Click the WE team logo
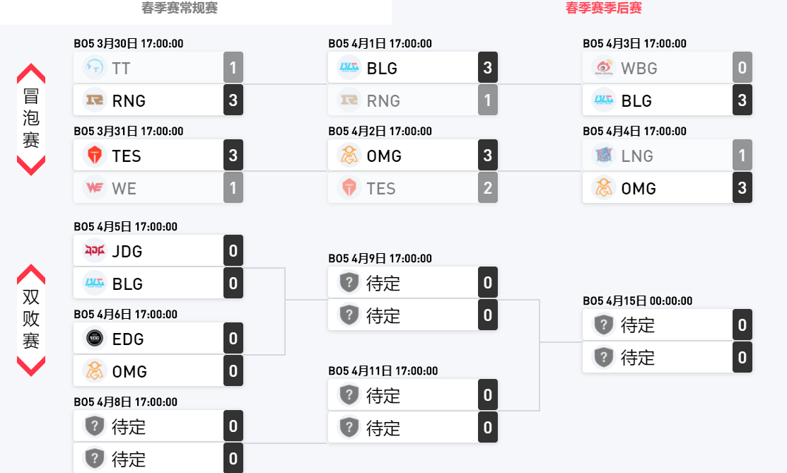The image size is (787, 473). tap(94, 189)
